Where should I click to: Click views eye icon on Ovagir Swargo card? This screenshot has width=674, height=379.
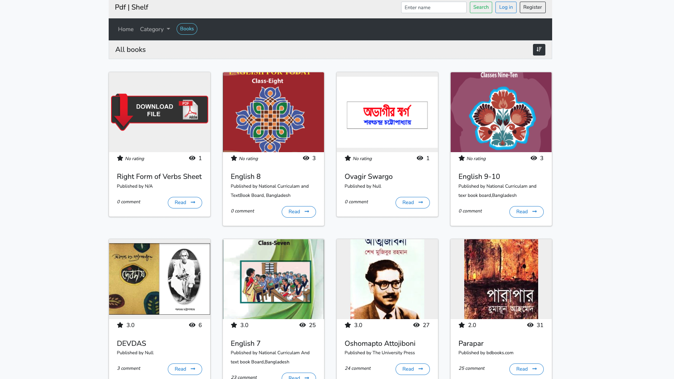click(420, 158)
